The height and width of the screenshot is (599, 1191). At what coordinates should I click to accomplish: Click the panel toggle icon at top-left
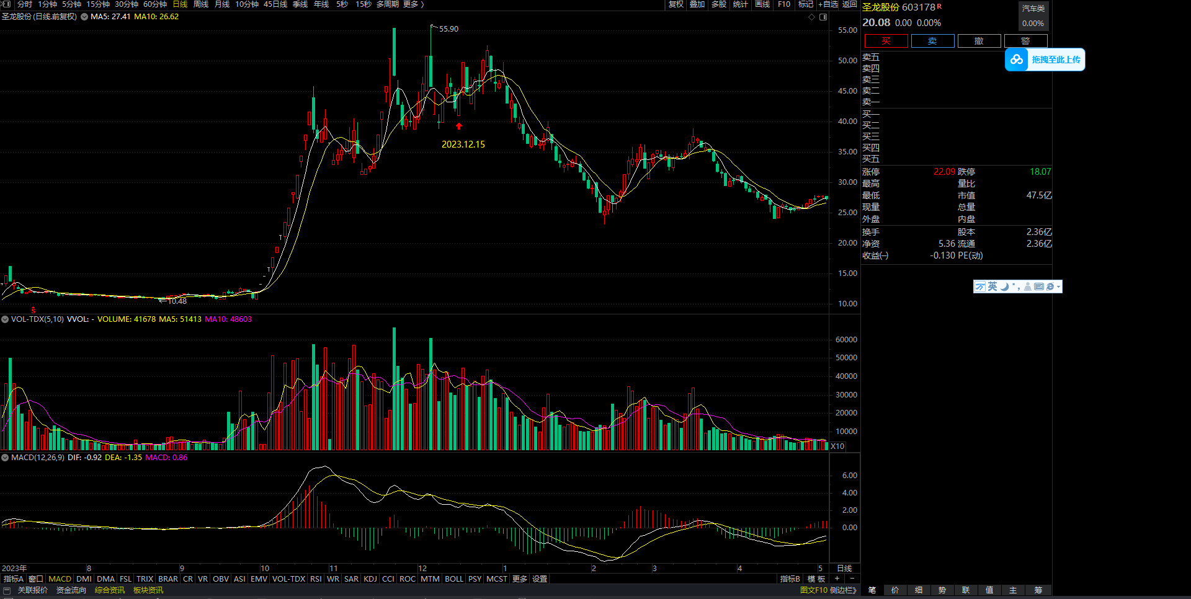point(6,4)
